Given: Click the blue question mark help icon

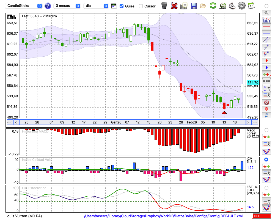Looking at the screenshot, I should click(48, 6).
